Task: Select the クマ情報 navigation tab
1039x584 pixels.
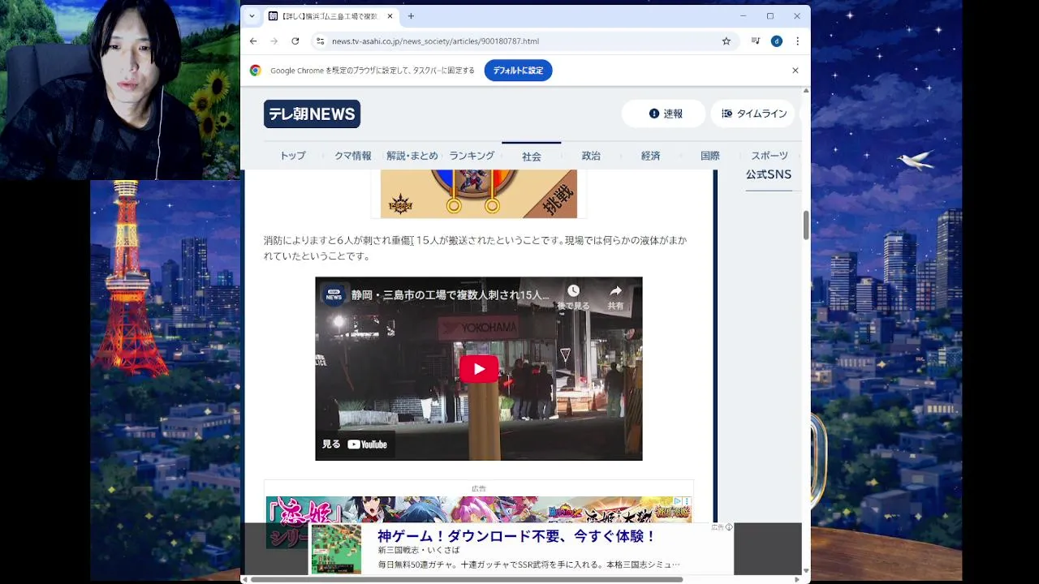Action: (352, 156)
